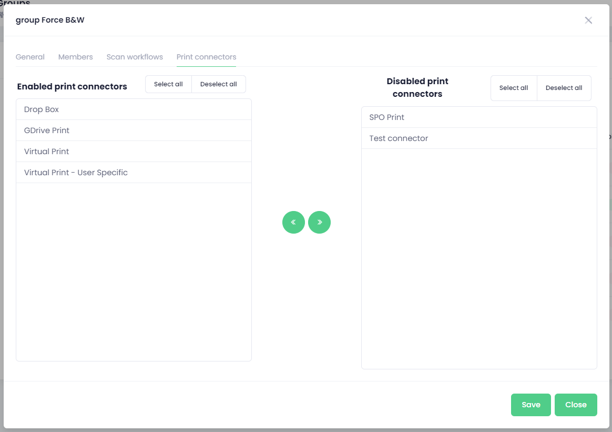Select Drop Box in the enabled list

[x=134, y=109]
